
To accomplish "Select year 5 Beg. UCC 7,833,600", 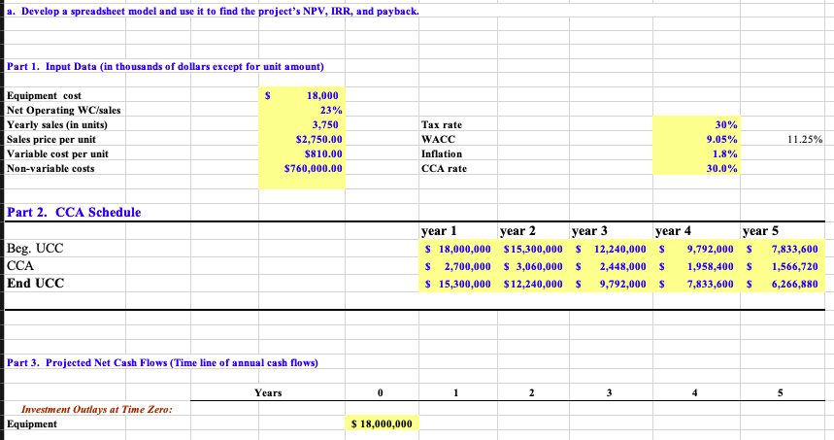I will (x=782, y=249).
